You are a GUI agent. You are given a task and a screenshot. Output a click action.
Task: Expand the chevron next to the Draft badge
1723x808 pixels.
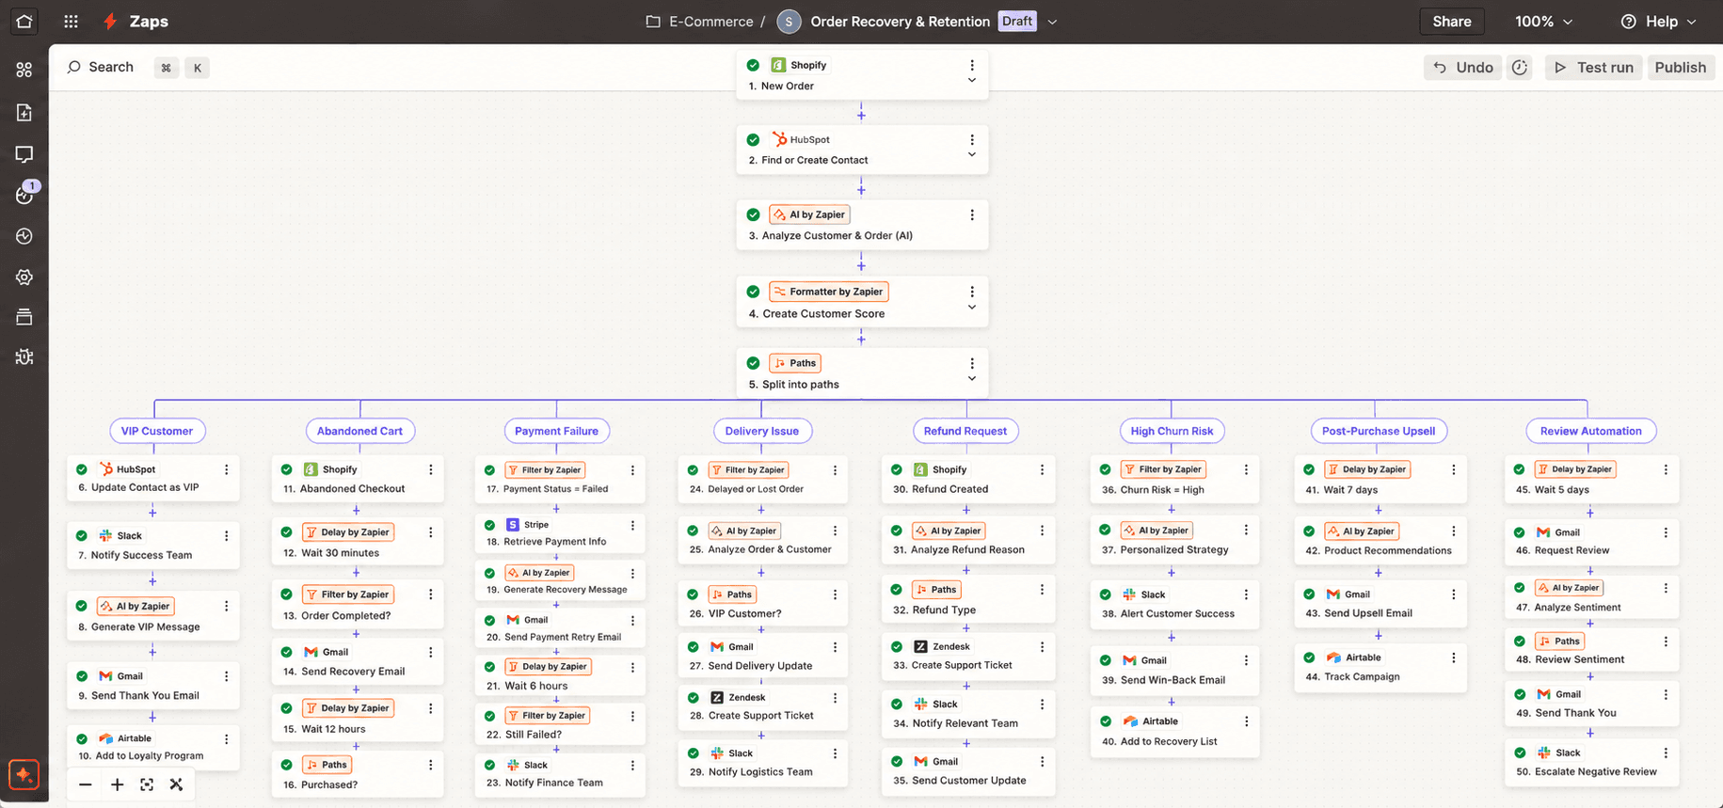pyautogui.click(x=1052, y=22)
